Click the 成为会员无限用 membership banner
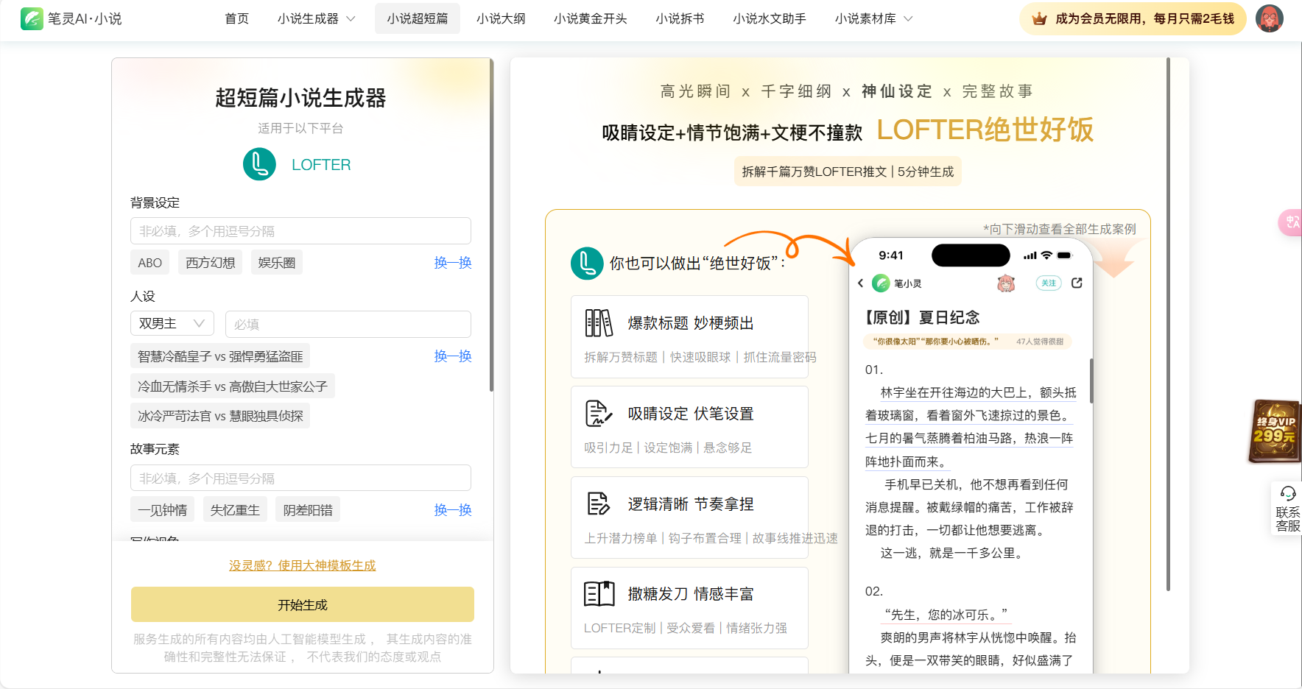Screen dimensions: 1302x689 (1133, 18)
